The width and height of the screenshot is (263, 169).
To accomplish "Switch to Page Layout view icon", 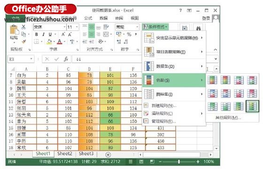I will 141,161.
